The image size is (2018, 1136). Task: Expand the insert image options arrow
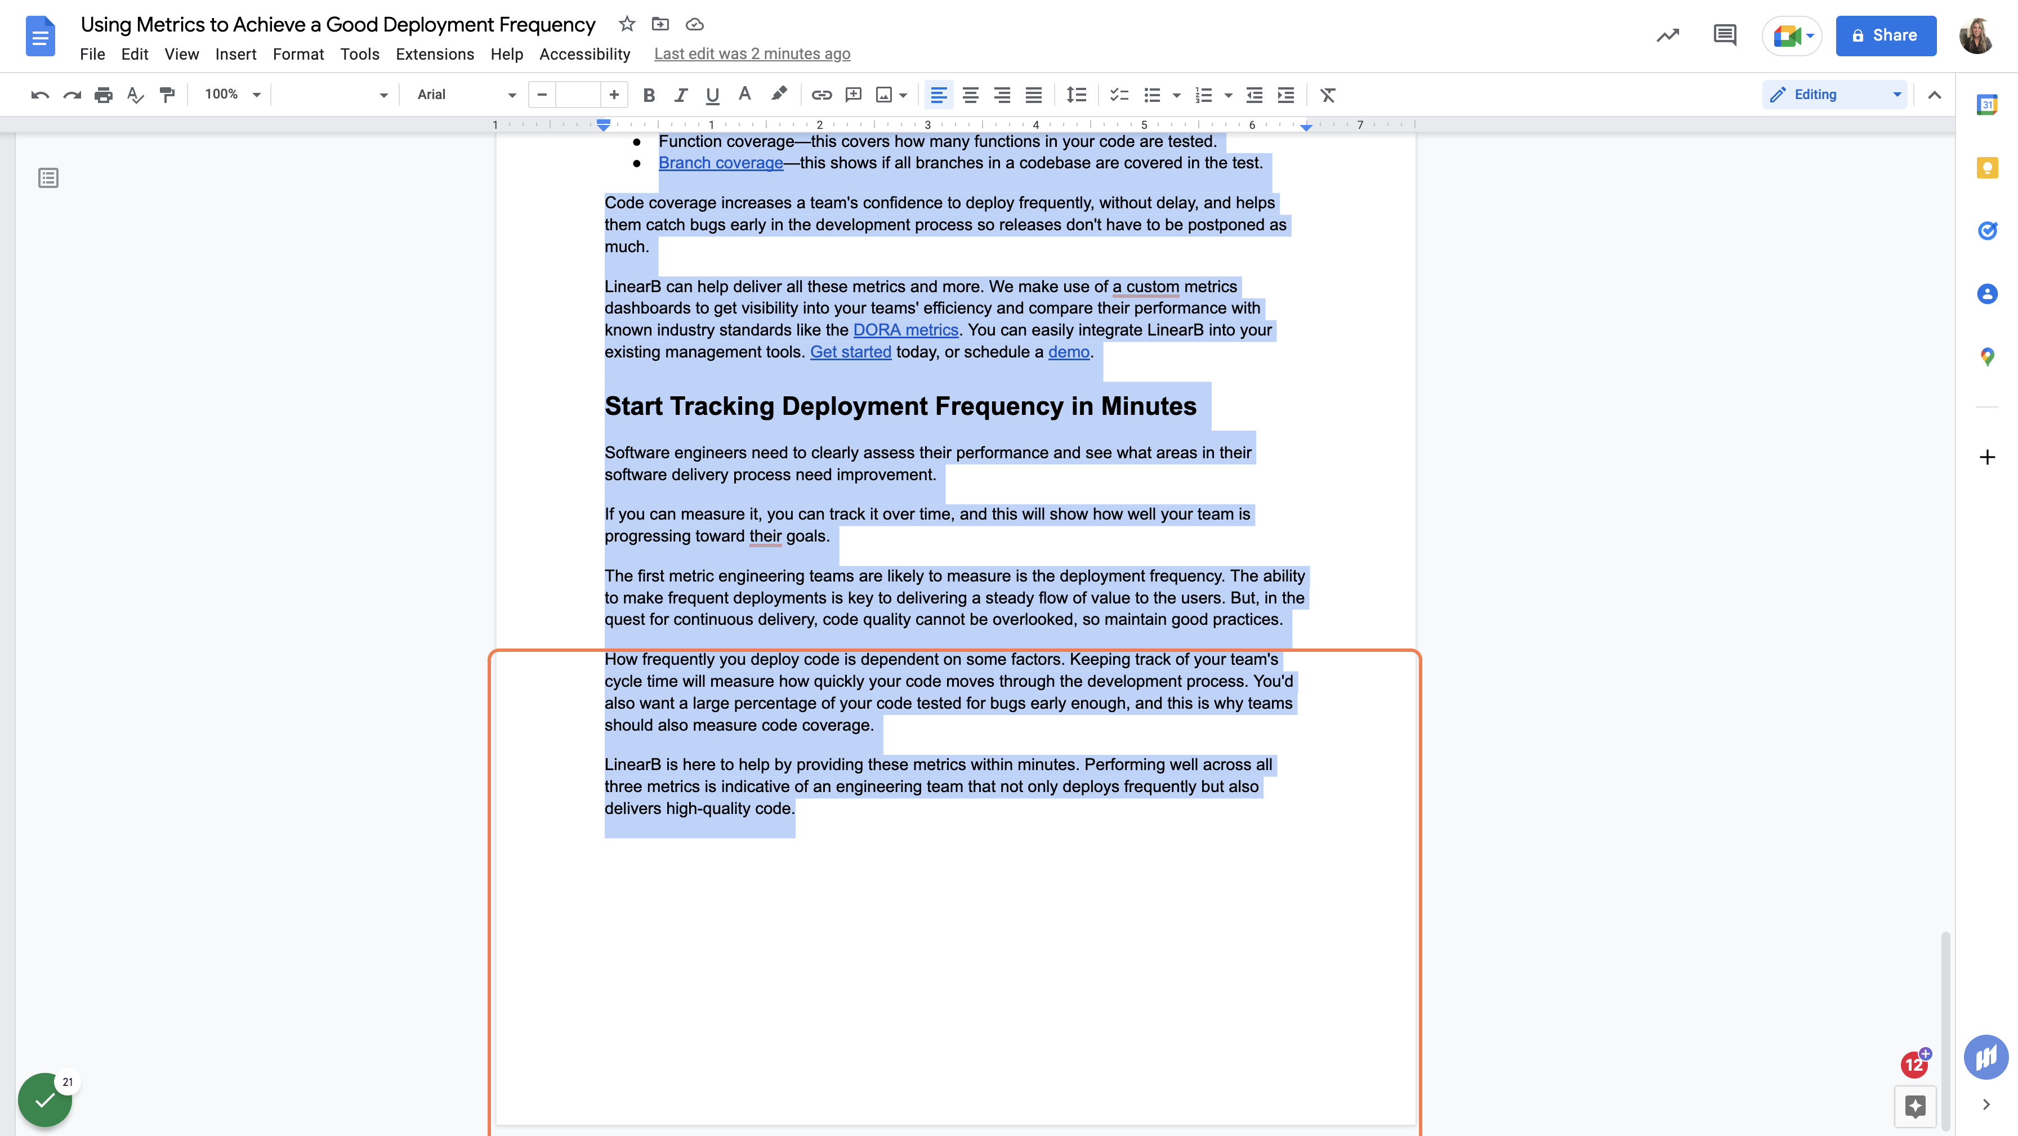pyautogui.click(x=903, y=95)
